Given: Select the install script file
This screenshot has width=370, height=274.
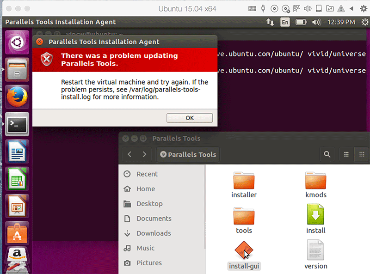Looking at the screenshot, I should pos(316,219).
